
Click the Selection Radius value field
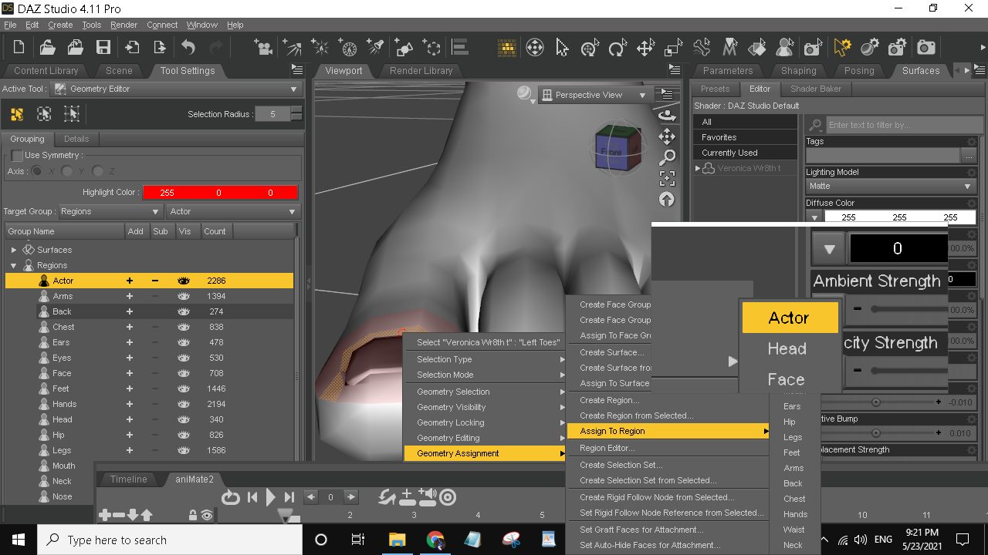272,114
